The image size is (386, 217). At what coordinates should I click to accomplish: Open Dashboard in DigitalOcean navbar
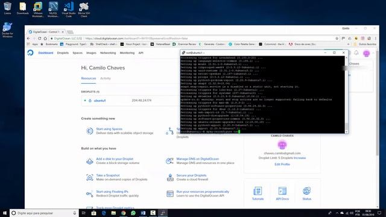tap(46, 53)
